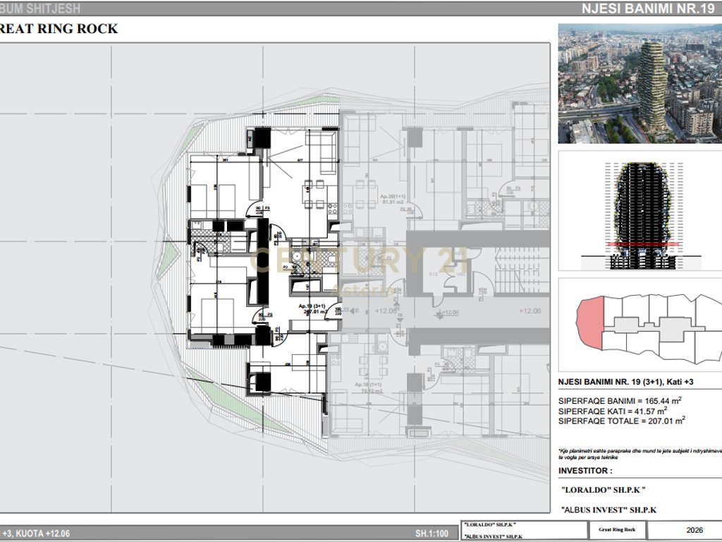
Task: Click the SH.1:100 scale label
Action: [x=432, y=534]
